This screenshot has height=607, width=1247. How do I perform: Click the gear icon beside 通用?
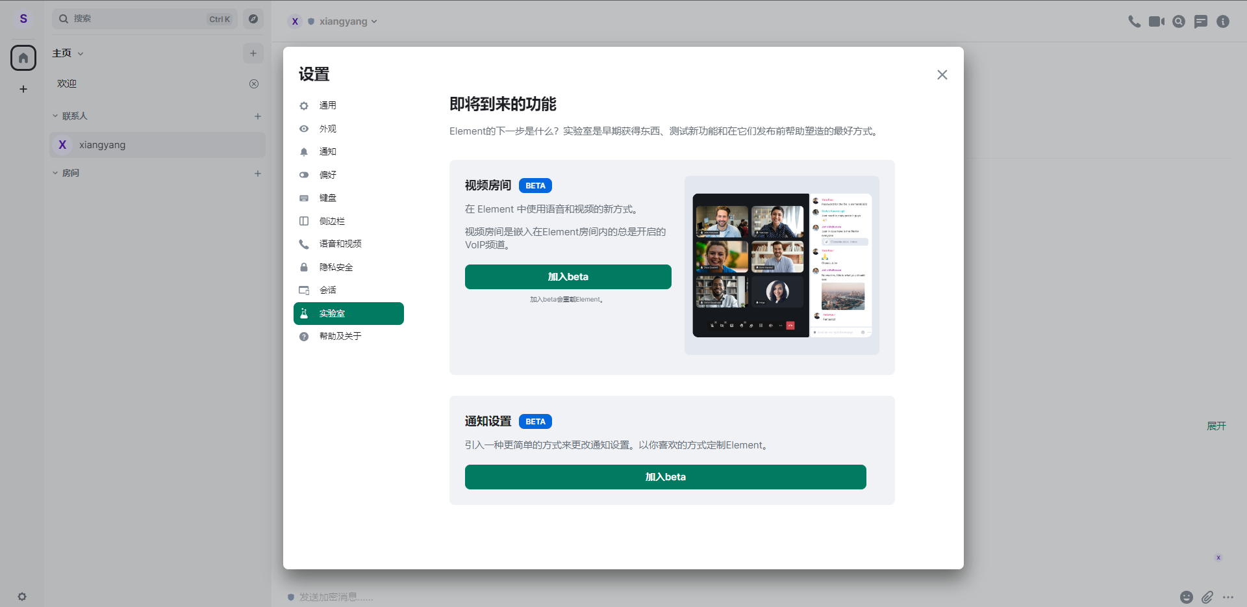click(304, 105)
